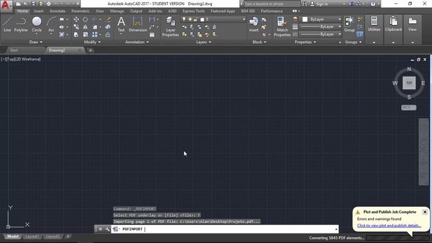Expand the Modify panel
The image size is (432, 243).
pos(92,42)
